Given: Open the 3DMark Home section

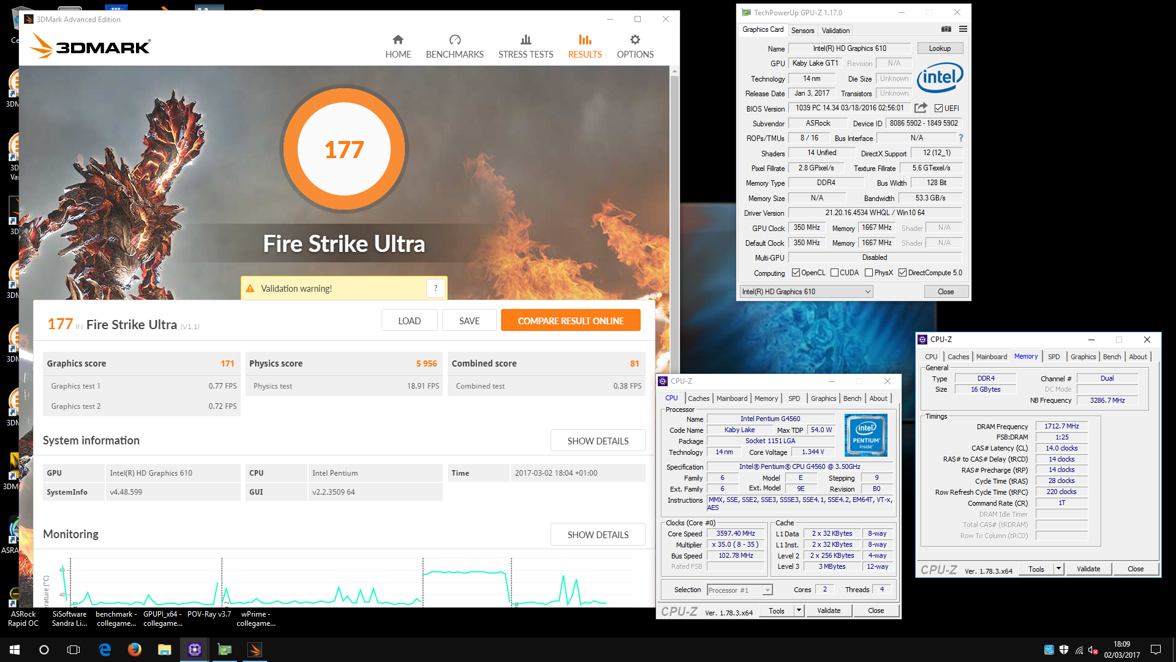Looking at the screenshot, I should (x=398, y=47).
